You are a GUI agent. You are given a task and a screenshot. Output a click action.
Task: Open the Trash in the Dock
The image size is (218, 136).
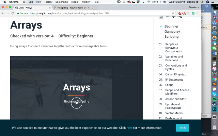(x=214, y=127)
